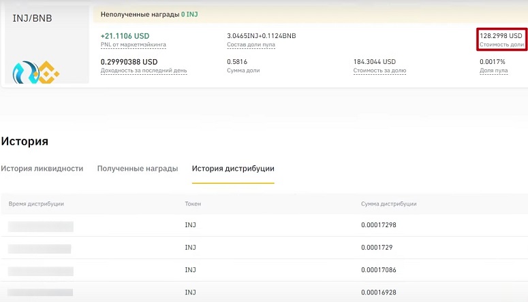Select the История дистрибуции tab

tap(233, 169)
